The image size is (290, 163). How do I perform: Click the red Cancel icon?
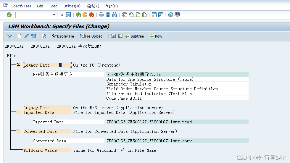coord(91,15)
